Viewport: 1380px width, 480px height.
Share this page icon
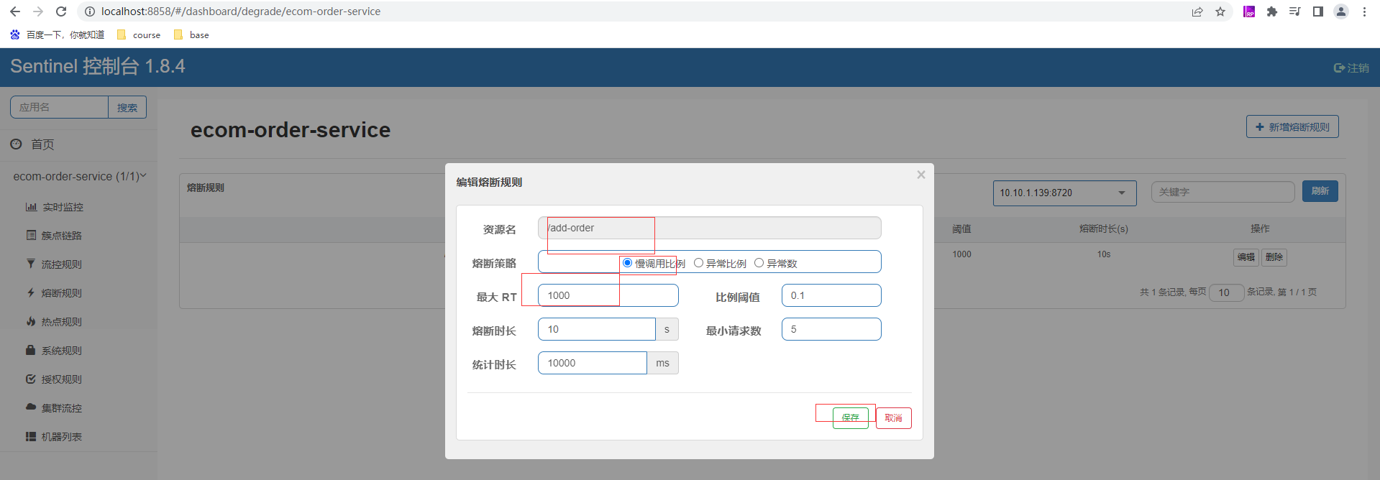(x=1197, y=11)
